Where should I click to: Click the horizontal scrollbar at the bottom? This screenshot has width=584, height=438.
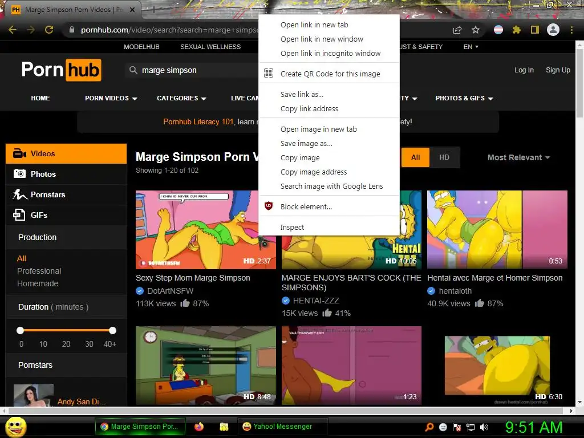click(x=287, y=411)
